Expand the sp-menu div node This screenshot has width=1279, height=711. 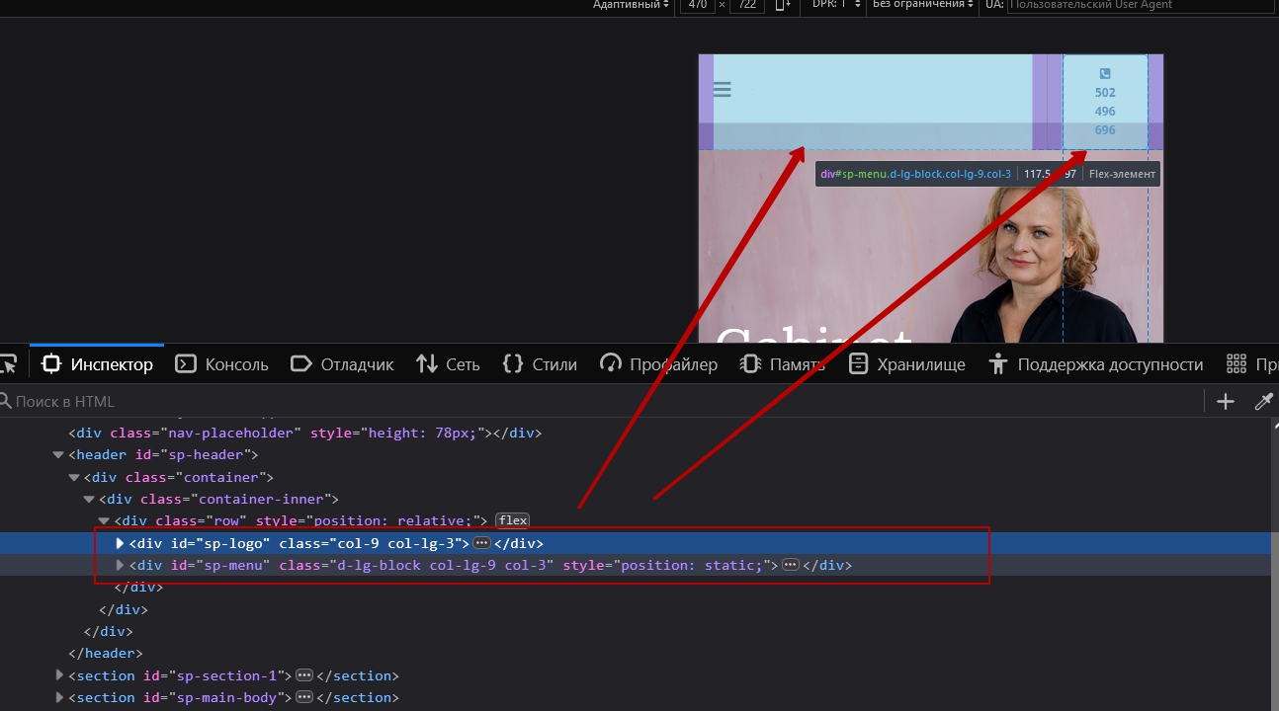click(x=121, y=565)
